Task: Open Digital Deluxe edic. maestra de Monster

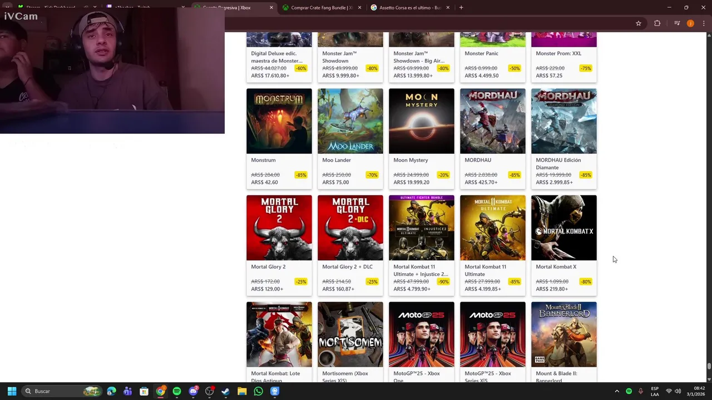Action: click(276, 57)
